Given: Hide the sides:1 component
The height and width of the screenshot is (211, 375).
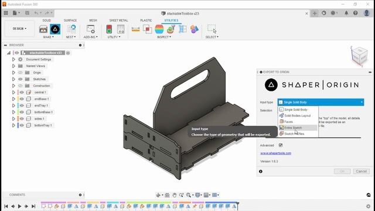Looking at the screenshot, I should pyautogui.click(x=22, y=118).
